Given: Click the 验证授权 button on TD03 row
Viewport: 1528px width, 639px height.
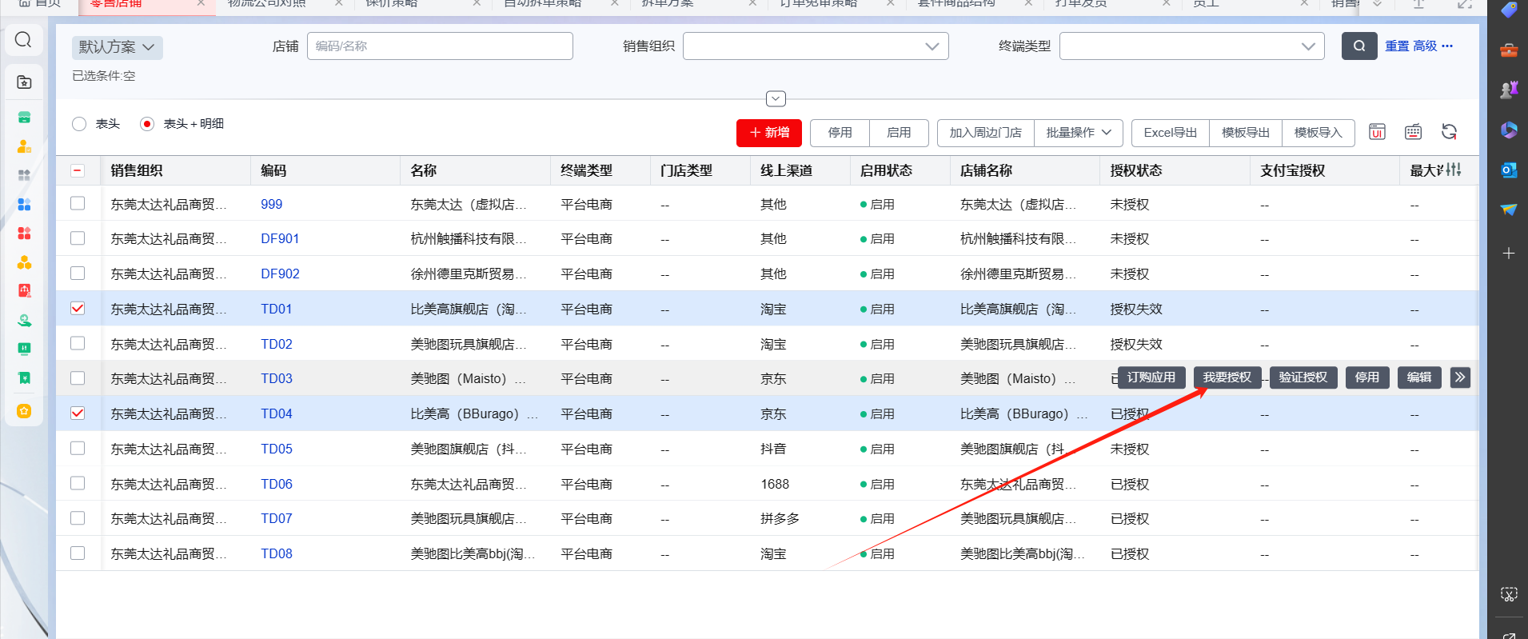Looking at the screenshot, I should 1303,377.
